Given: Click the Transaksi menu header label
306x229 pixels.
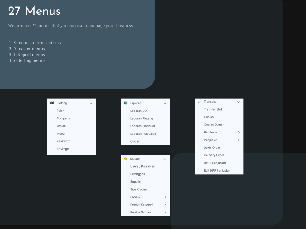Looking at the screenshot, I should [x=211, y=102].
